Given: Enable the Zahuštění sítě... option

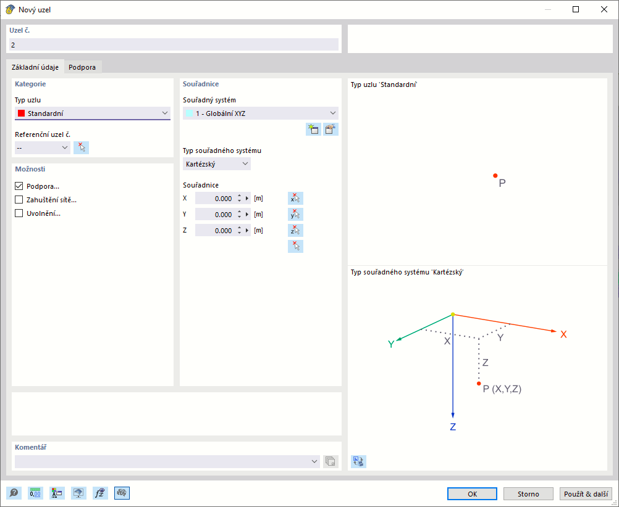Looking at the screenshot, I should [19, 200].
